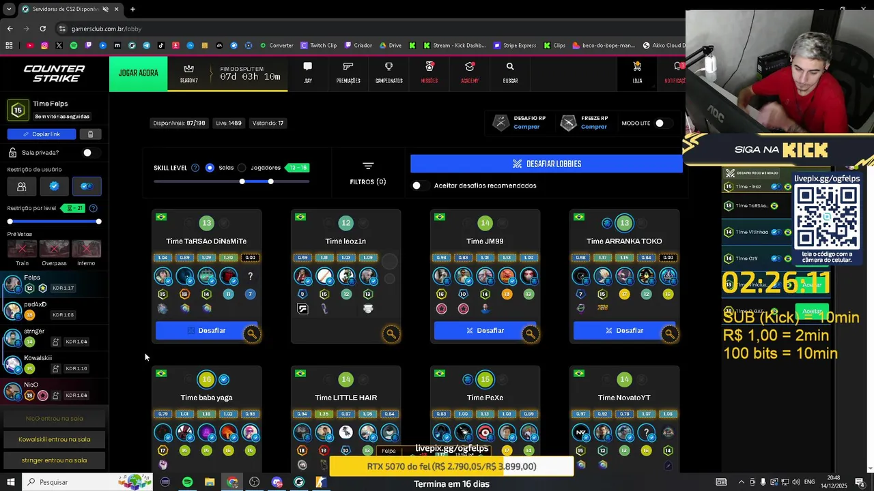Show hidden system tray icons
Viewport: 874px width, 491px height.
tap(741, 482)
